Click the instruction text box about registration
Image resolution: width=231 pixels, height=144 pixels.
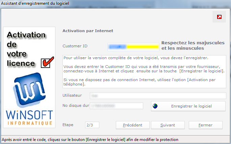pyautogui.click(x=144, y=72)
